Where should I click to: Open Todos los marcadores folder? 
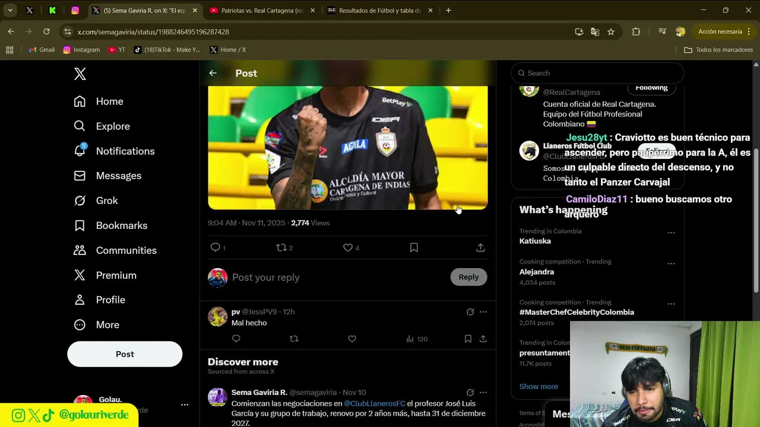point(718,50)
